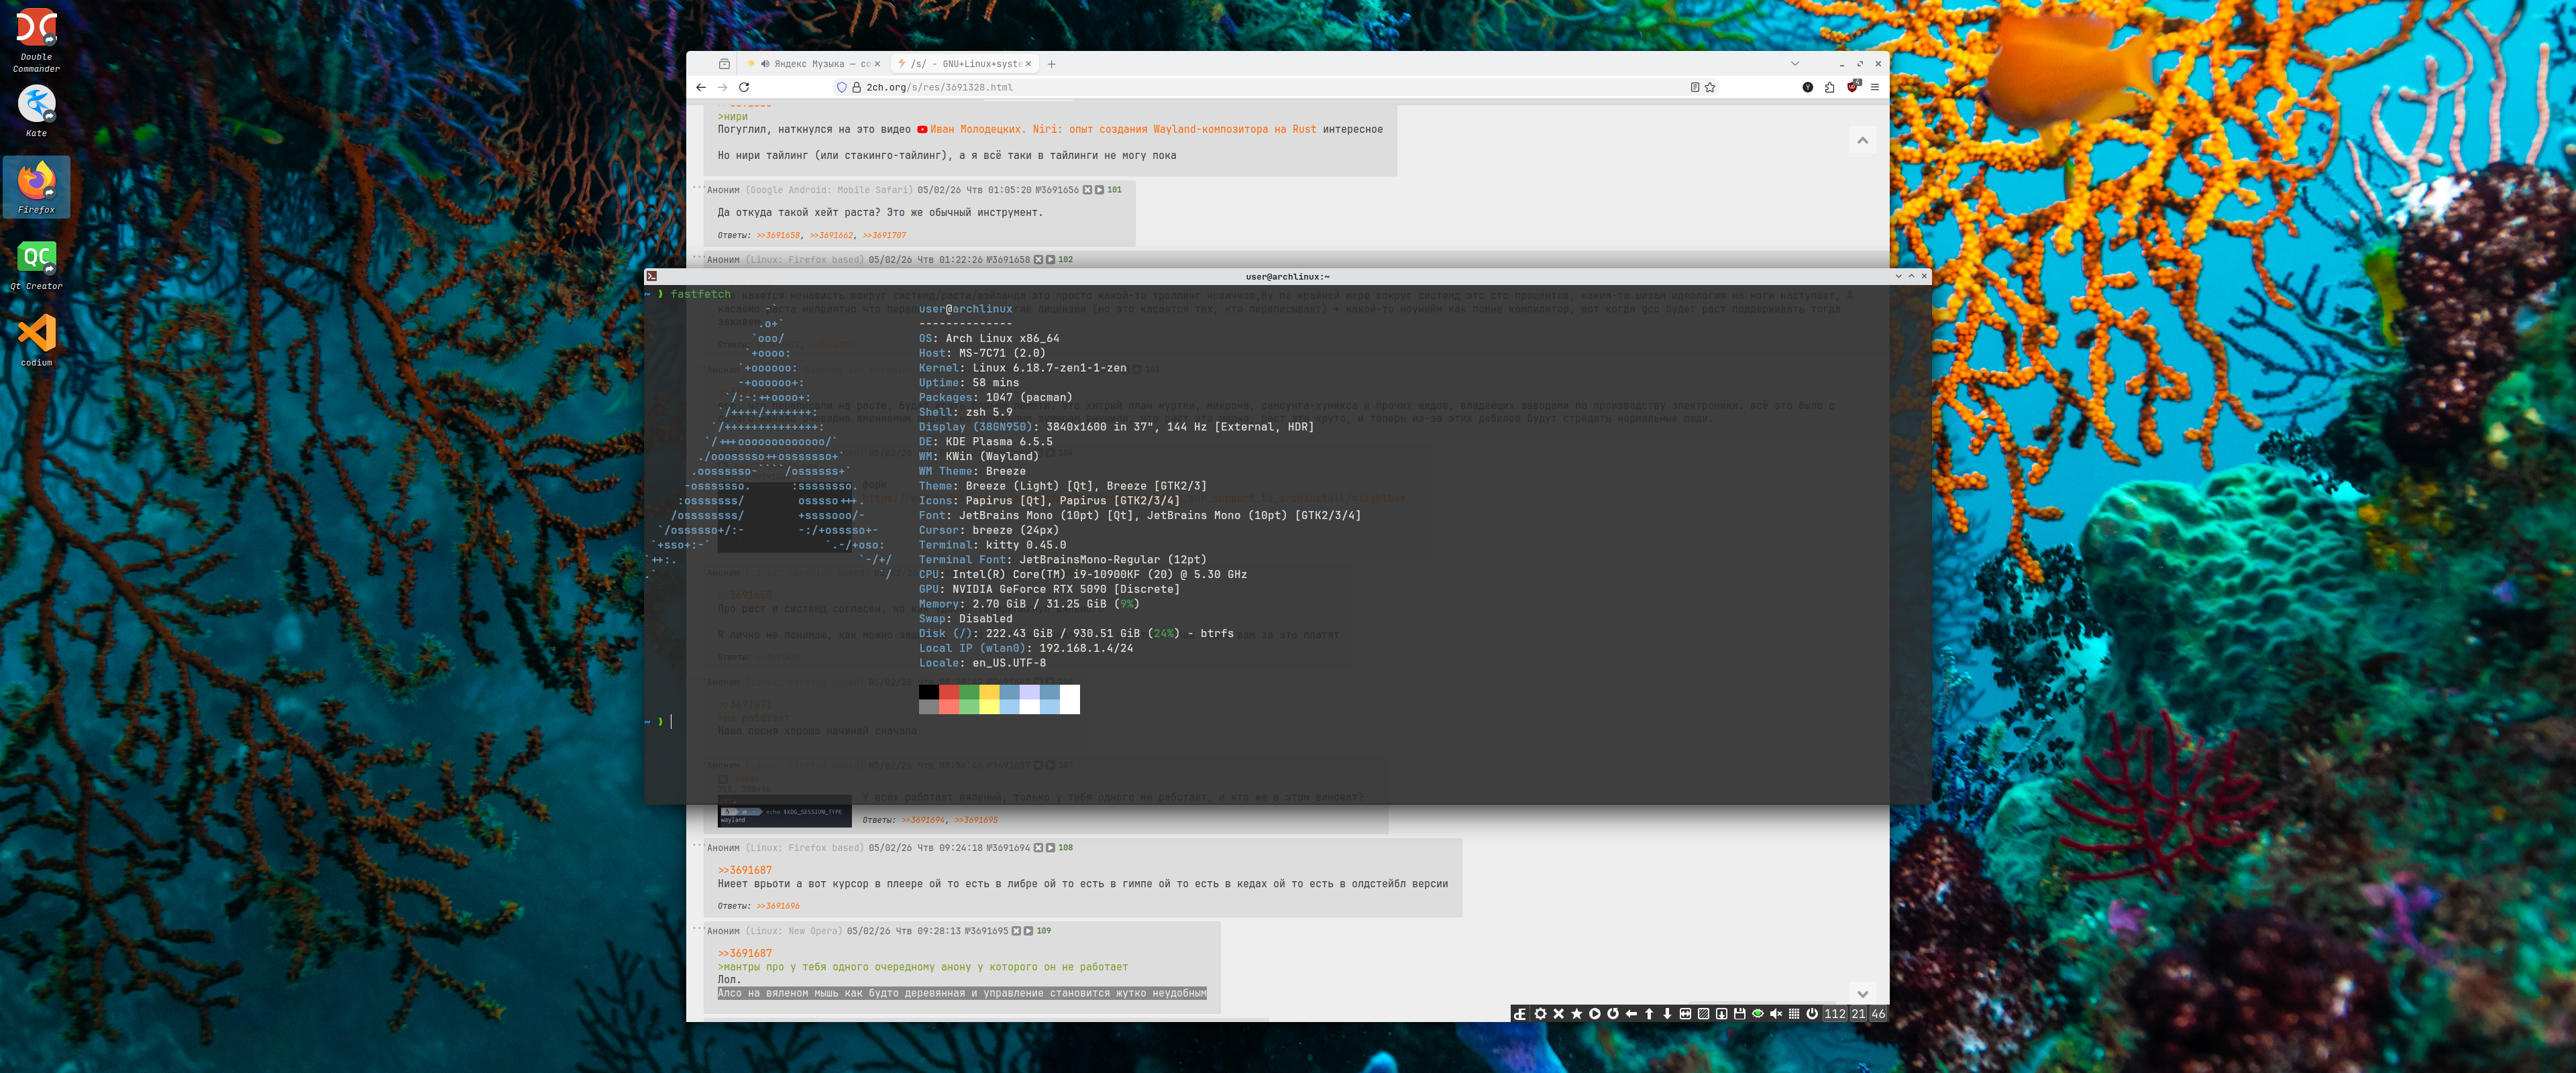Viewport: 2576px width, 1073px height.
Task: Open the reply link >>3691687 in post 108
Action: pos(744,870)
